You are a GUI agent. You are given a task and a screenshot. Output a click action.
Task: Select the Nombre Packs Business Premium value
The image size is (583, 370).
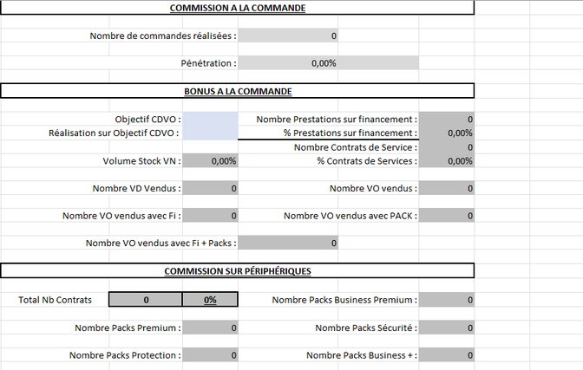coord(446,300)
